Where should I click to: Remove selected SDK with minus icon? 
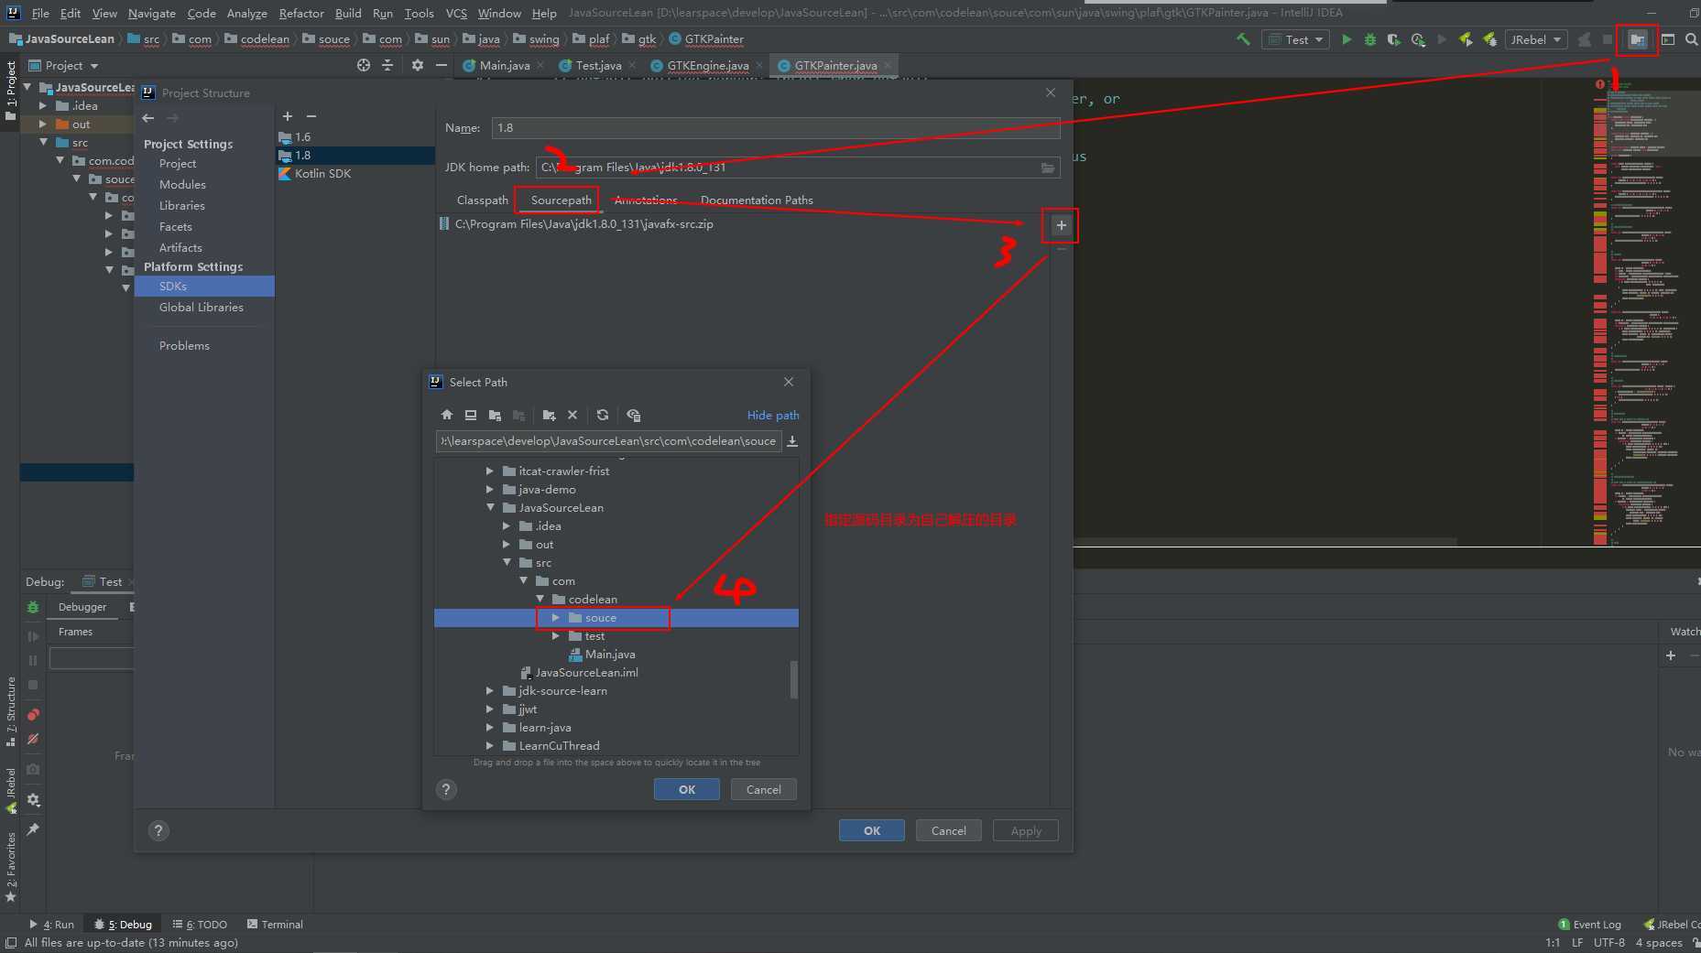coord(311,116)
